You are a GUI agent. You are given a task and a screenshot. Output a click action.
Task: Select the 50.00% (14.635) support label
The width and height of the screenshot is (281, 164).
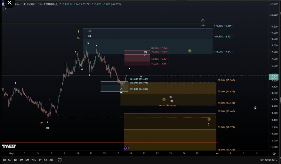[x=226, y=91]
